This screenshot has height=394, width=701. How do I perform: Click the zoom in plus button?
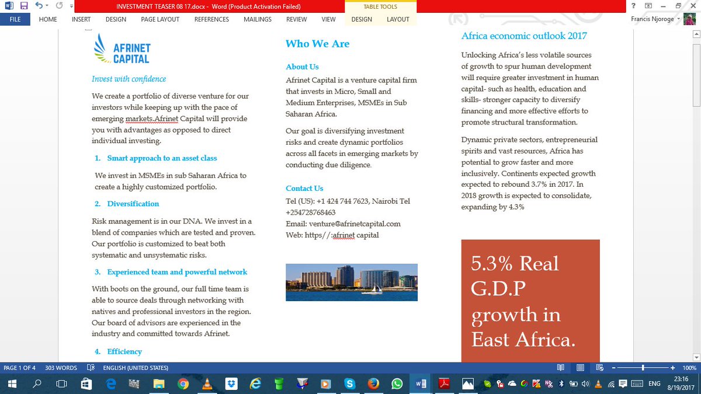(673, 368)
